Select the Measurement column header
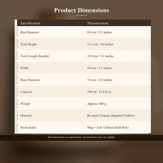 point(98,23)
